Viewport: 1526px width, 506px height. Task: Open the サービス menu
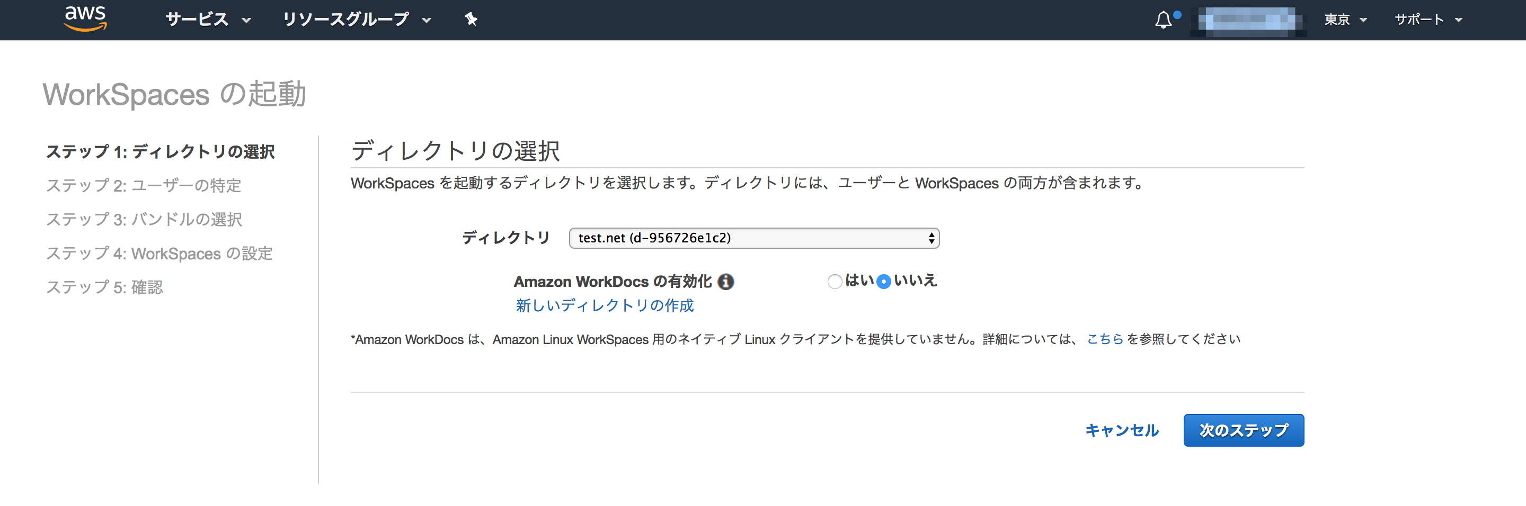(197, 20)
